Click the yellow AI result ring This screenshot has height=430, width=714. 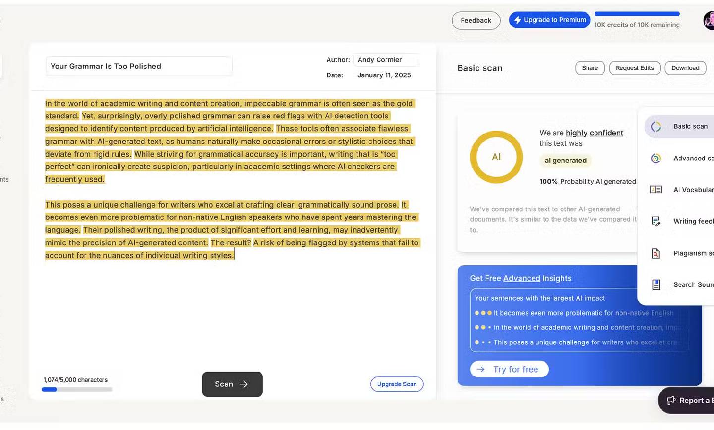click(496, 157)
